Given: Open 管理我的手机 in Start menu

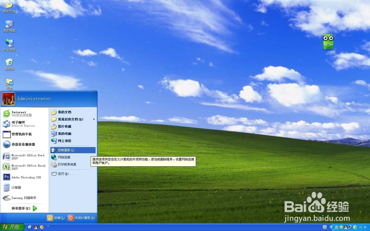Looking at the screenshot, I should 24,134.
